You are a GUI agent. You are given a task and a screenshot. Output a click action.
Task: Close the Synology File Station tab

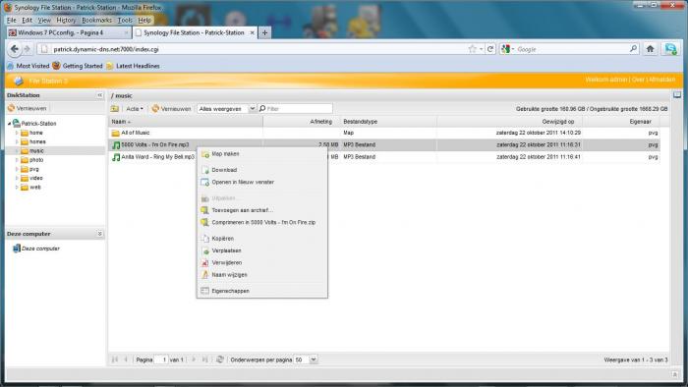[253, 32]
